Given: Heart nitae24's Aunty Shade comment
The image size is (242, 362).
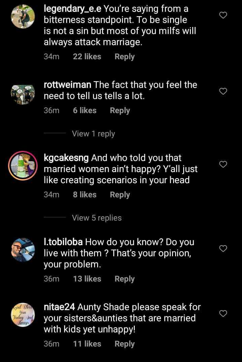Looking at the screenshot, I should click(x=223, y=314).
